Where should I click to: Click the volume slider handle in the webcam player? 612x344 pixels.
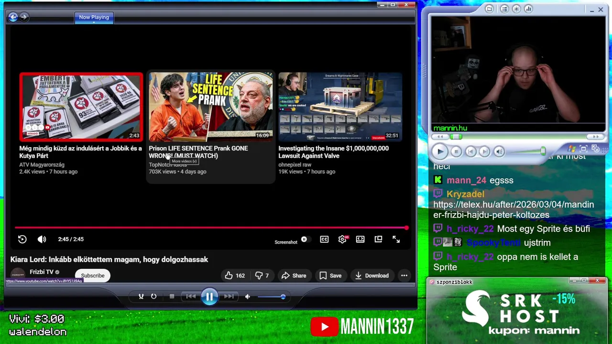543,151
